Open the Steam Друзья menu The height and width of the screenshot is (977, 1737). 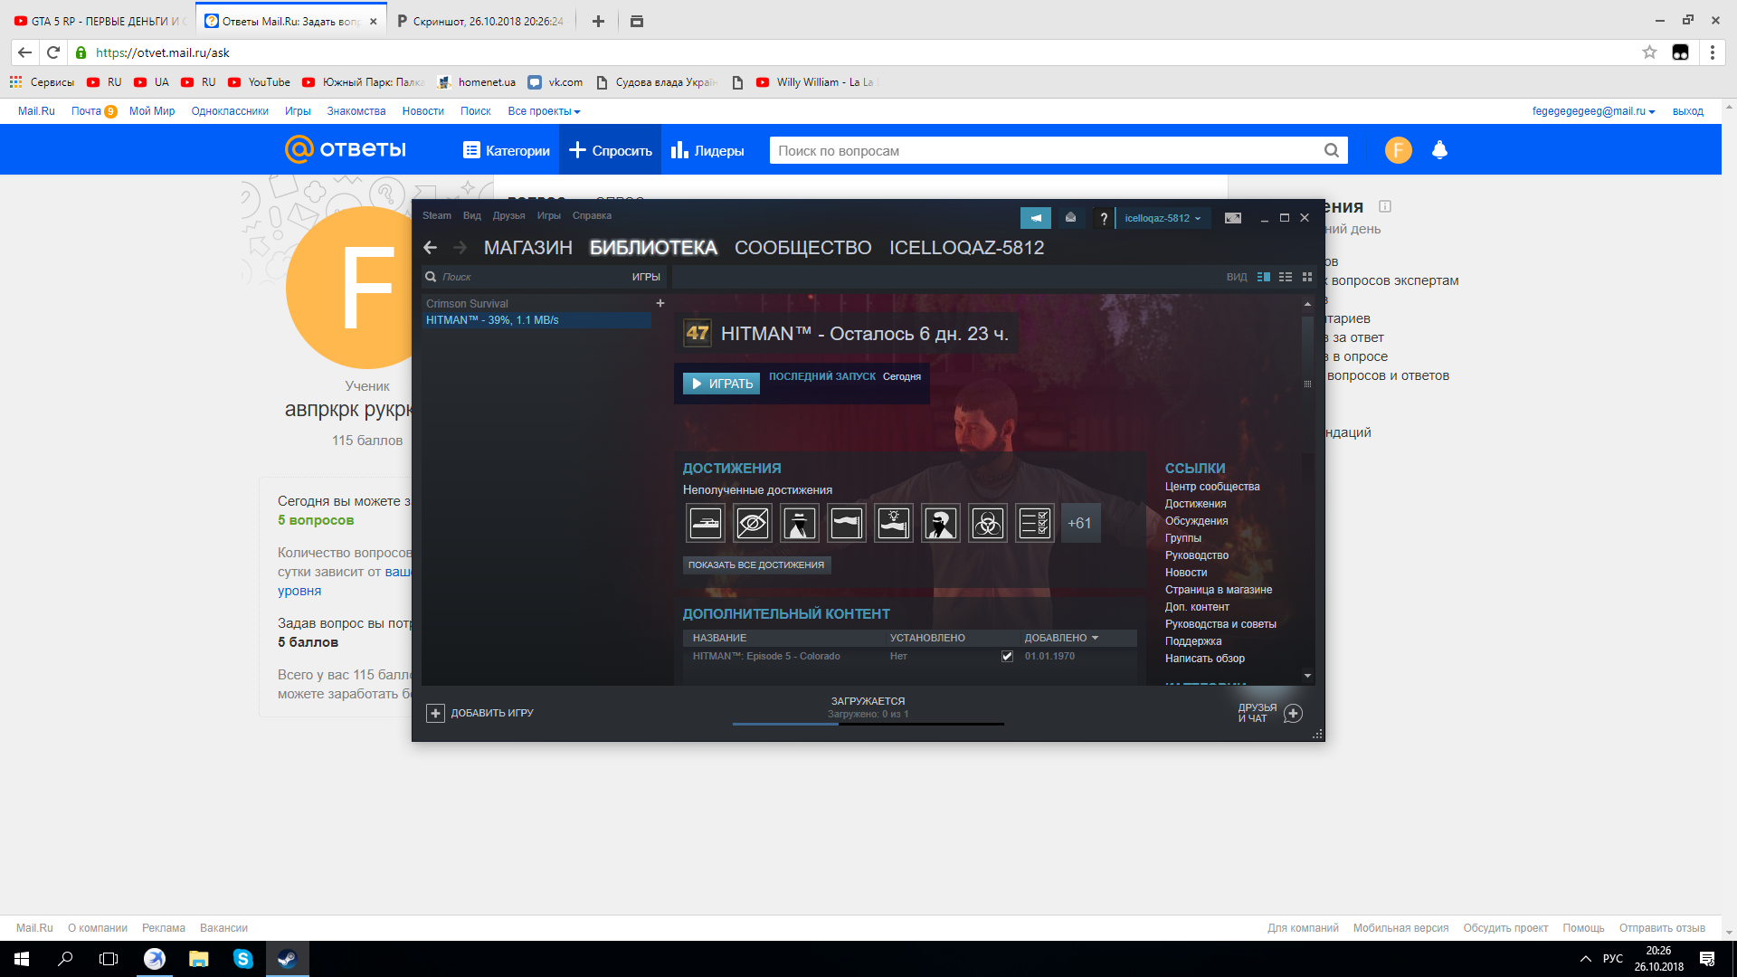point(510,214)
